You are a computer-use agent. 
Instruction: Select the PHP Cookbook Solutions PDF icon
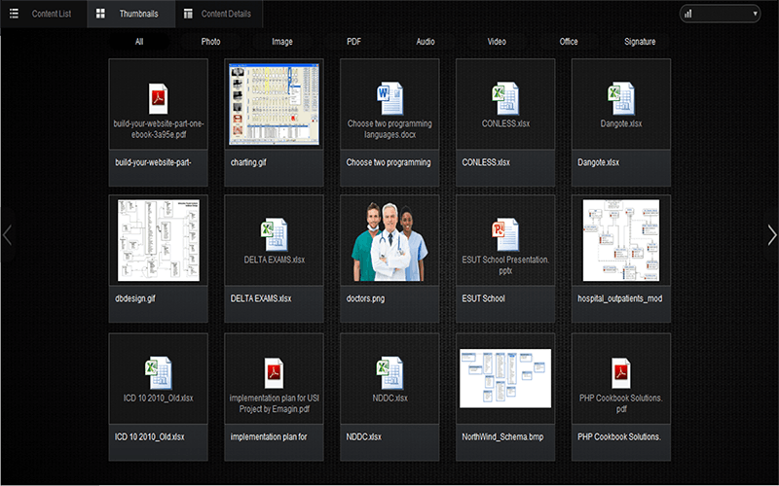(x=620, y=371)
